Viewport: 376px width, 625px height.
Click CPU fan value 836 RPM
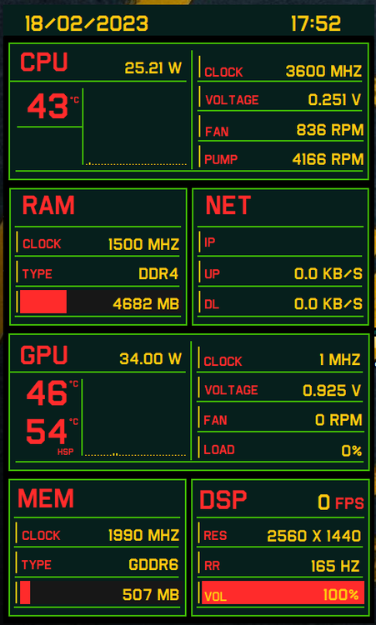click(330, 130)
